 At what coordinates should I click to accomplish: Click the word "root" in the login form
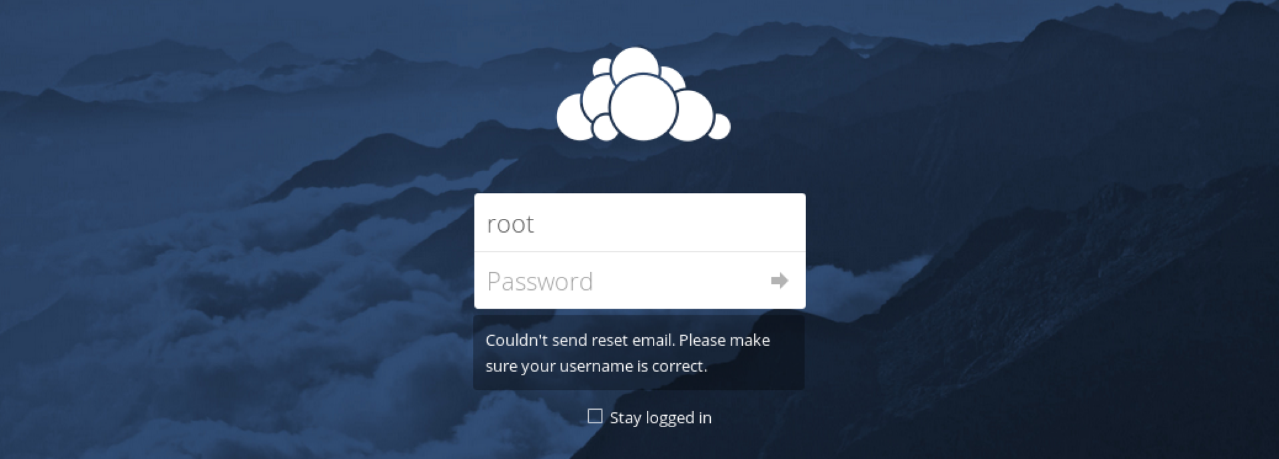tap(510, 224)
